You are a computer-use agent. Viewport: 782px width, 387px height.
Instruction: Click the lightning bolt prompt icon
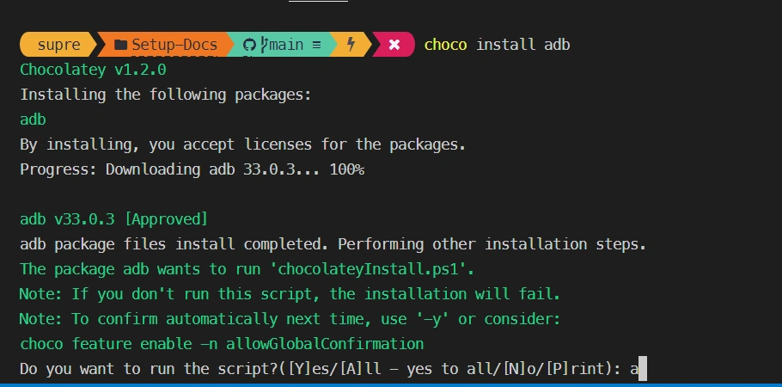[351, 44]
